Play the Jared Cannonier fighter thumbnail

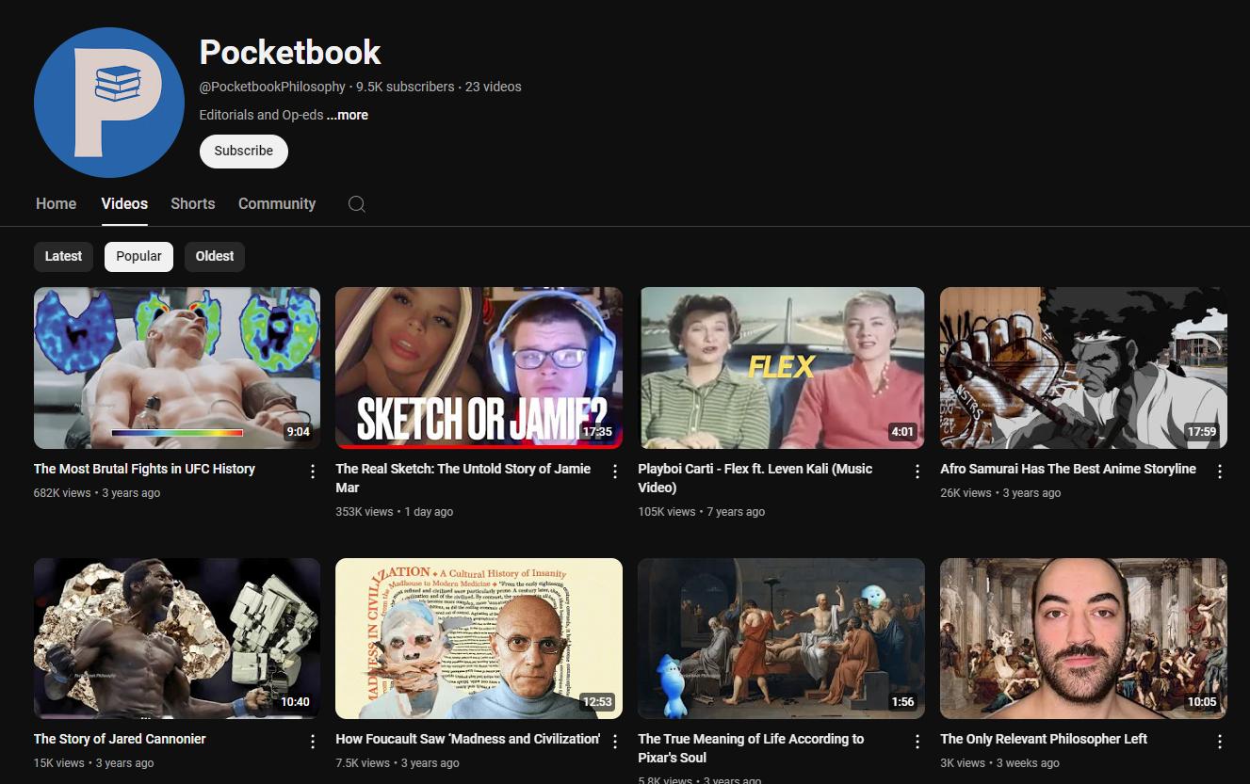coord(177,638)
